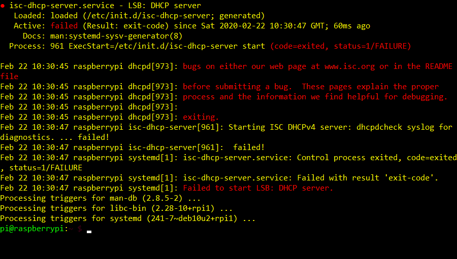457x259 pixels.
Task: Click the "Control process exited" log text
Action: click(x=345, y=158)
